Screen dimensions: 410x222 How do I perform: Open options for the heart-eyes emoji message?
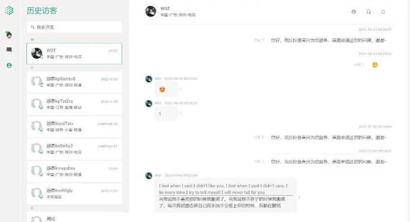181,89
